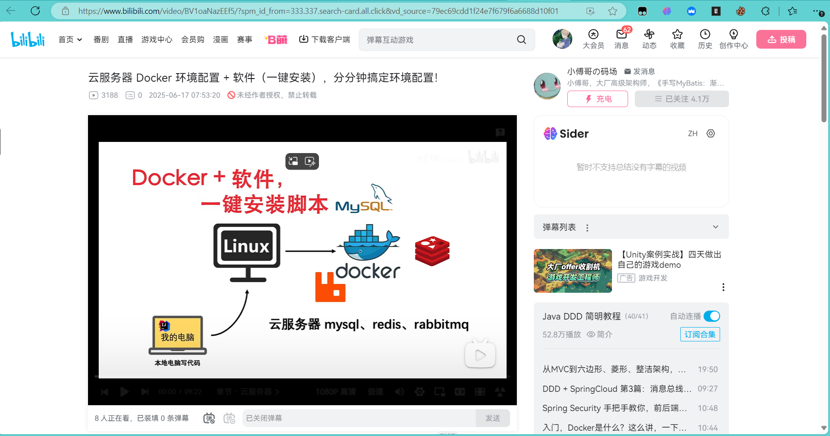The image size is (830, 436).
Task: Skip to the next video
Action: tap(145, 392)
